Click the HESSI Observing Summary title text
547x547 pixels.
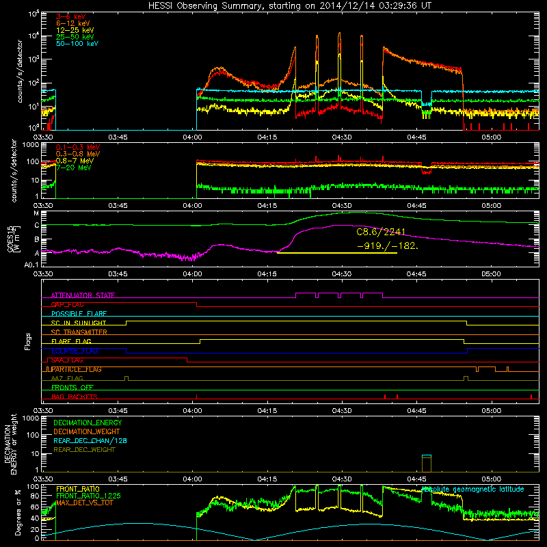point(289,6)
